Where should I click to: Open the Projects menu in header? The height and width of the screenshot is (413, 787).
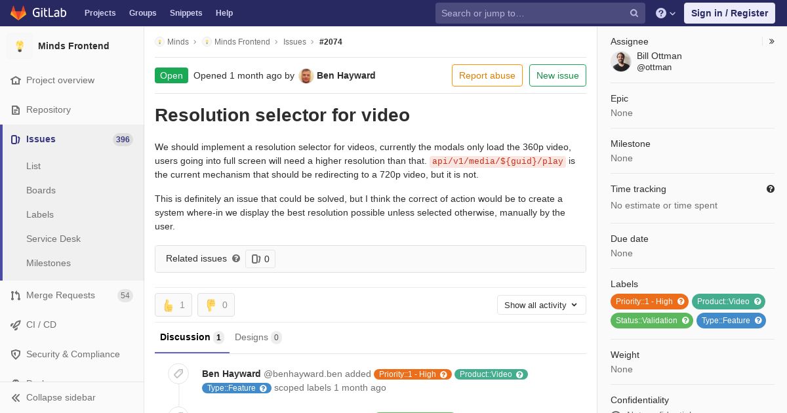[x=100, y=13]
